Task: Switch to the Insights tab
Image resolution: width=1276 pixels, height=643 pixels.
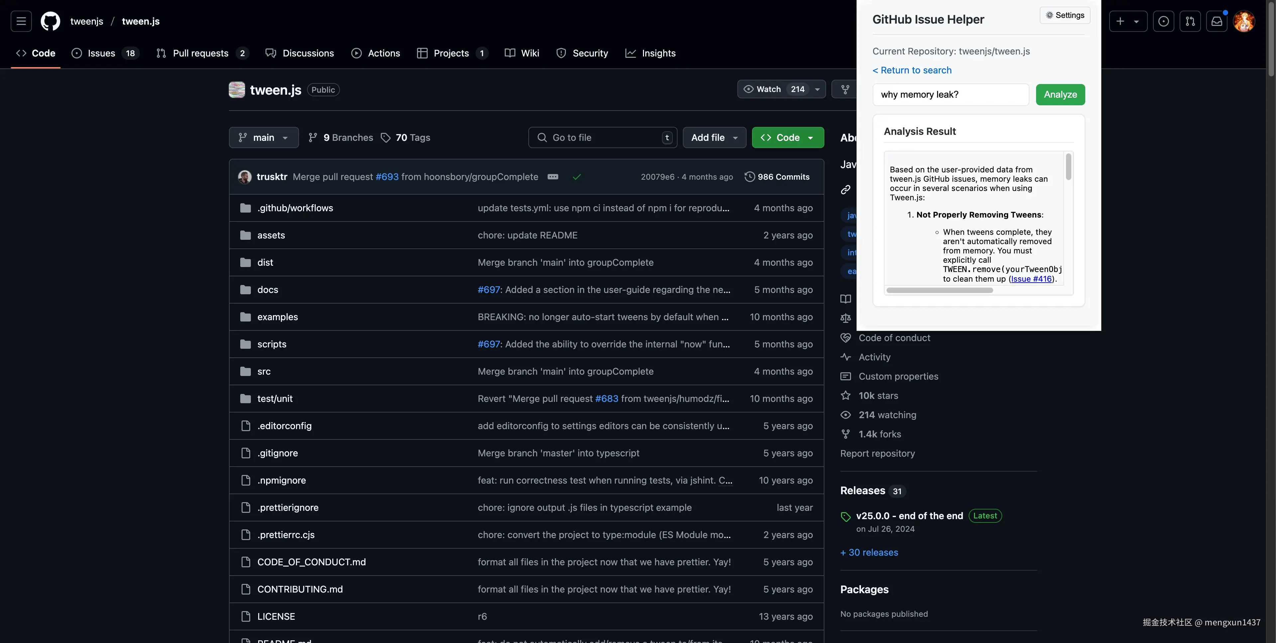Action: pyautogui.click(x=650, y=53)
